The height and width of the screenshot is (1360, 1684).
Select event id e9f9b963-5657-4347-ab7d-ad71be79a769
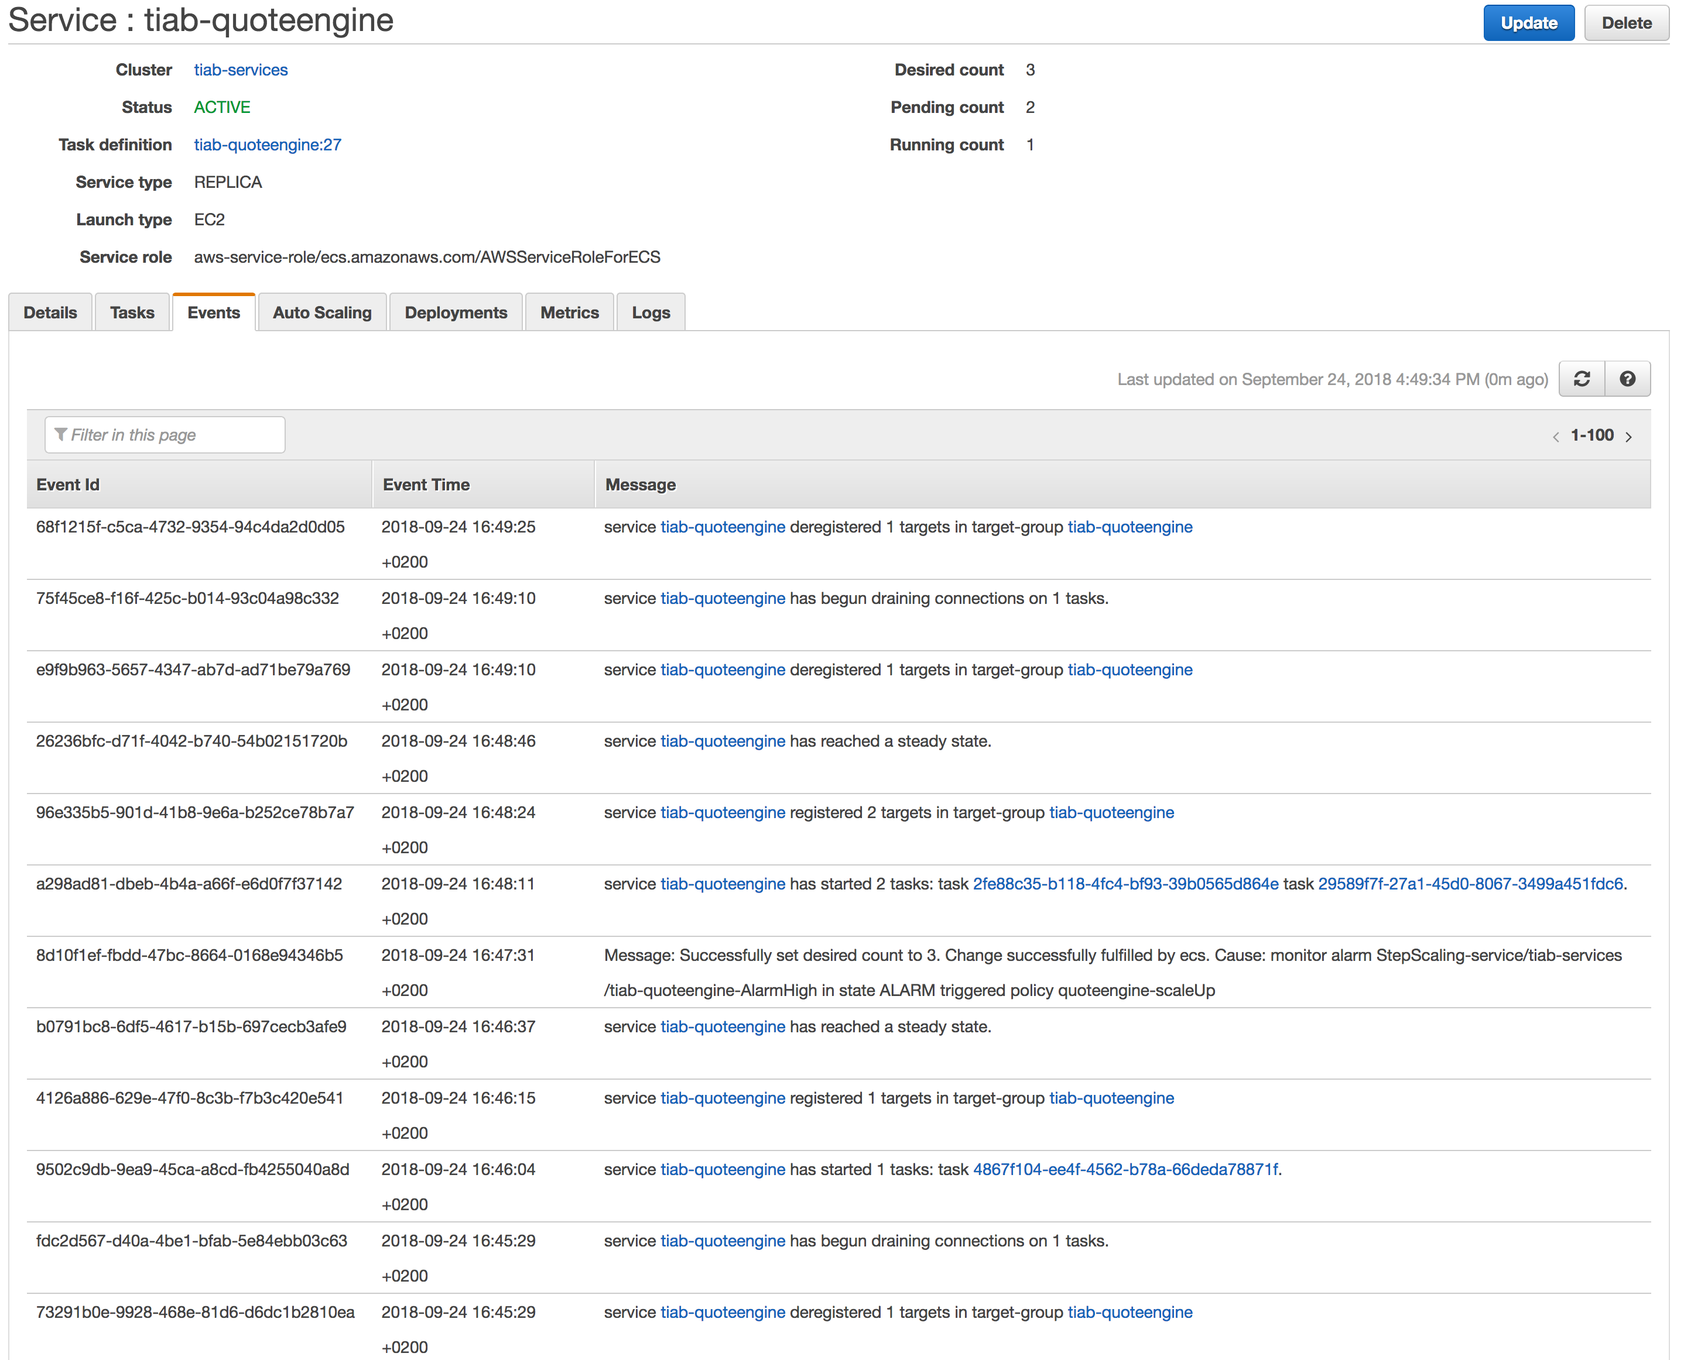click(193, 670)
